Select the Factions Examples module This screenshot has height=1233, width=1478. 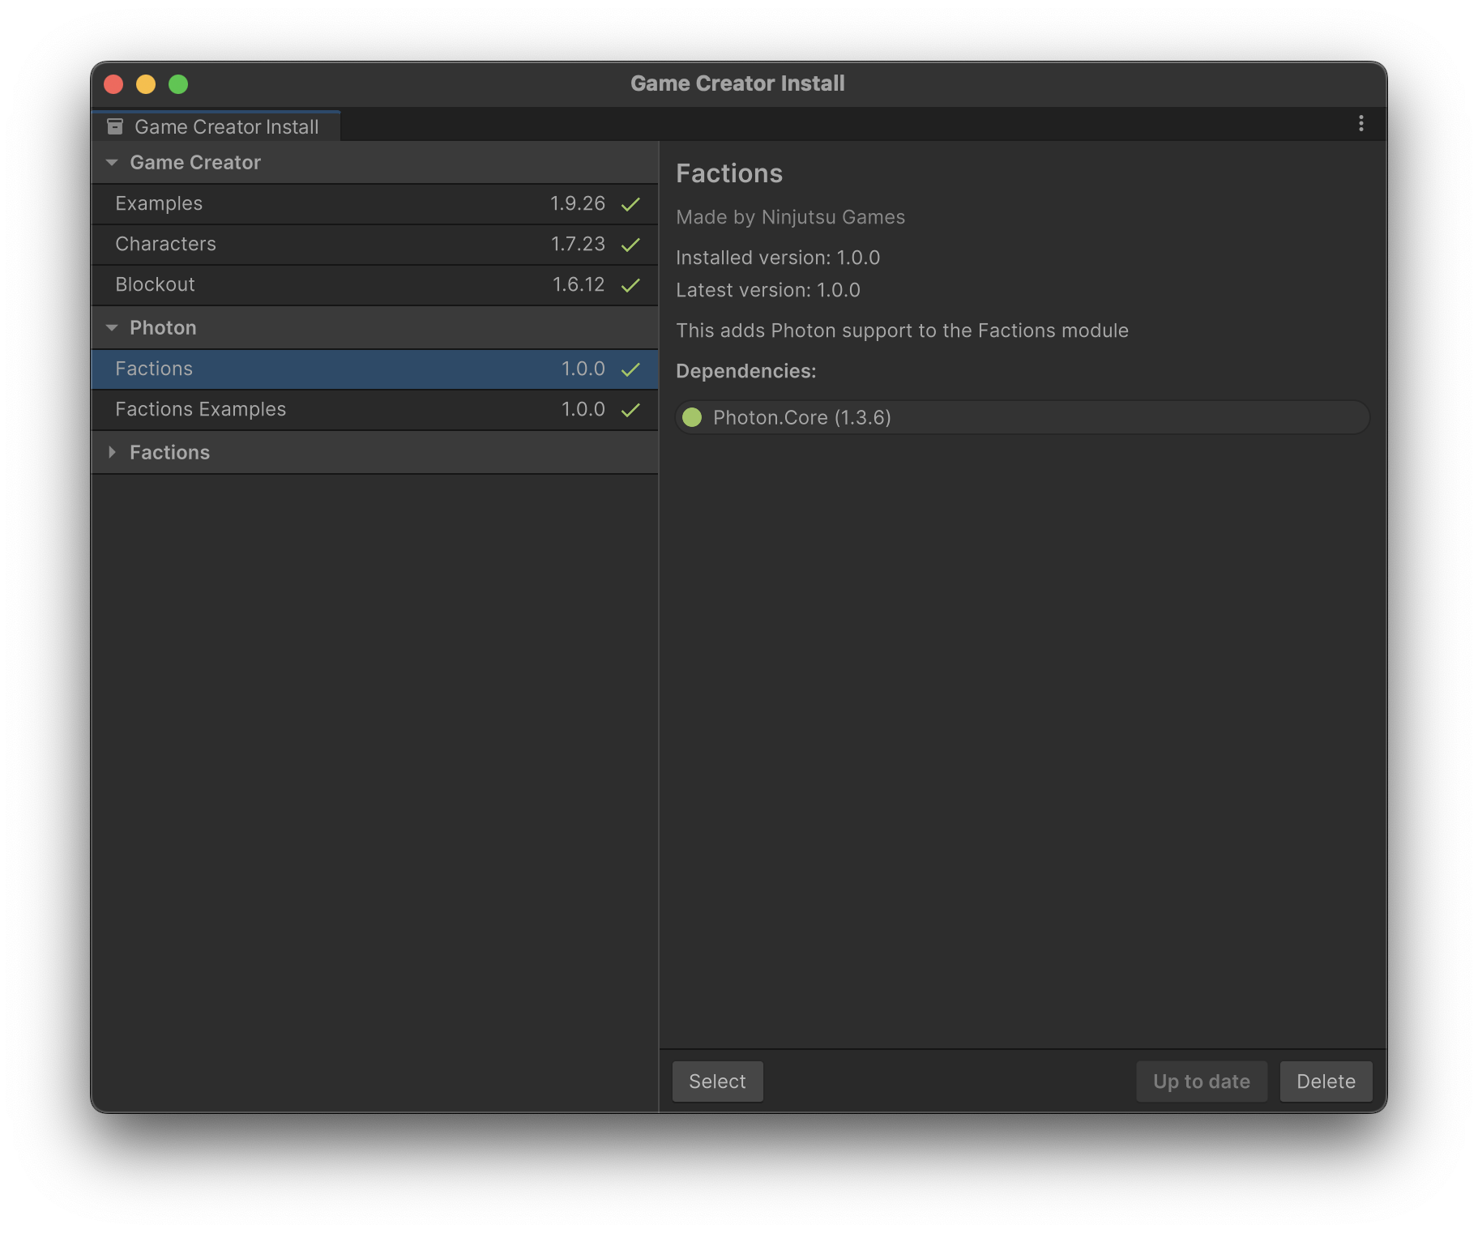tap(200, 410)
